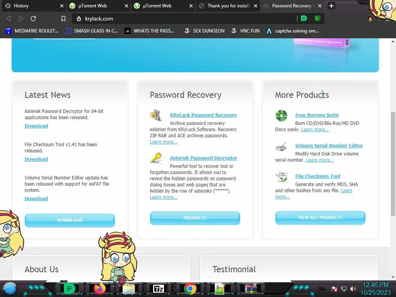Select the second µTorrent Web tab

[x=163, y=6]
